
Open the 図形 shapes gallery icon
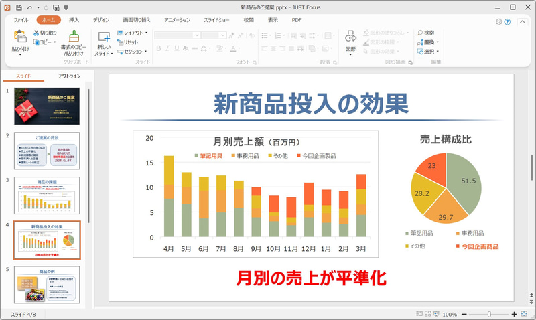350,37
